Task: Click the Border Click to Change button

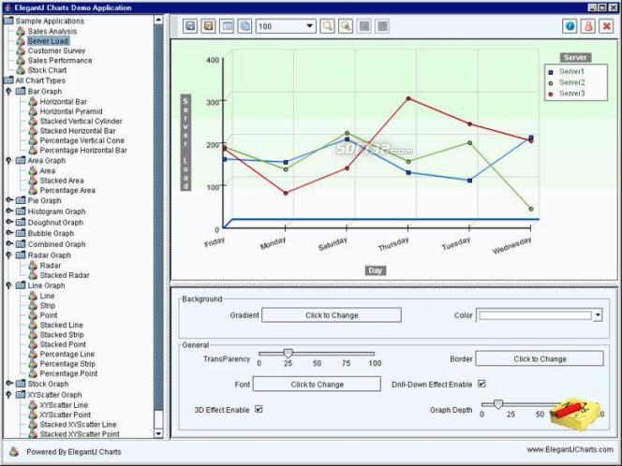Action: click(540, 359)
